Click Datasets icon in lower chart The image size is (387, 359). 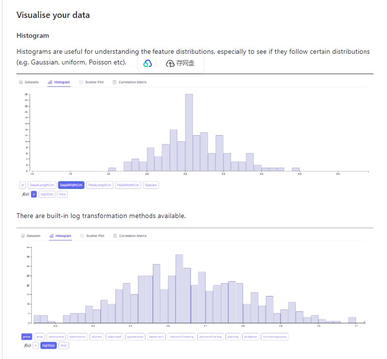[23, 236]
